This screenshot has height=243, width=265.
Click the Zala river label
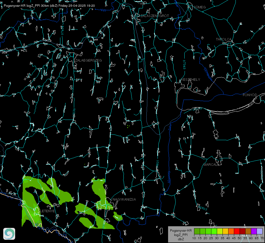170,127
